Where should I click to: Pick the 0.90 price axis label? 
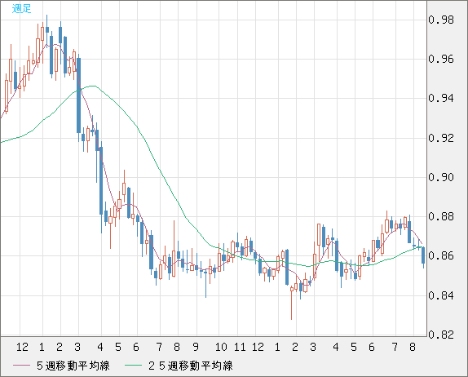click(441, 177)
